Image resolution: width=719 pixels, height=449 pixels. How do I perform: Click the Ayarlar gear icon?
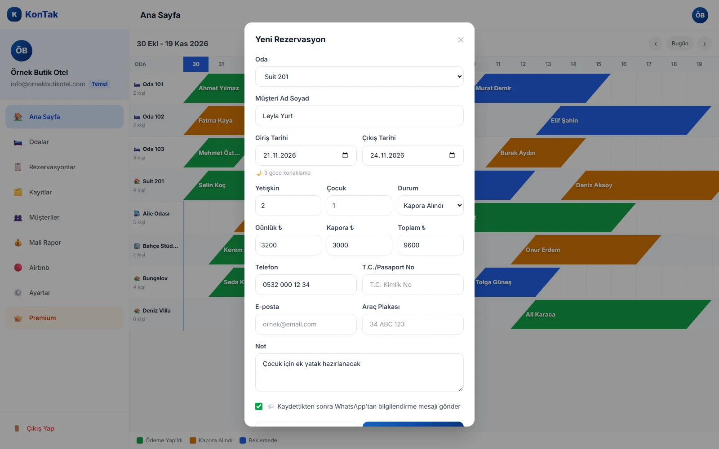point(18,293)
